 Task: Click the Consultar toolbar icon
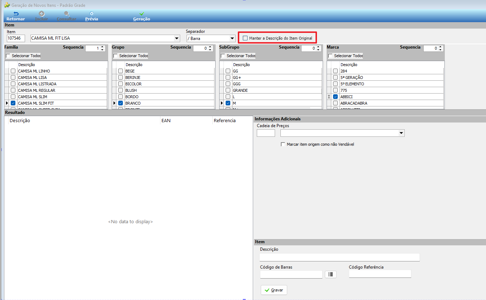pos(66,14)
